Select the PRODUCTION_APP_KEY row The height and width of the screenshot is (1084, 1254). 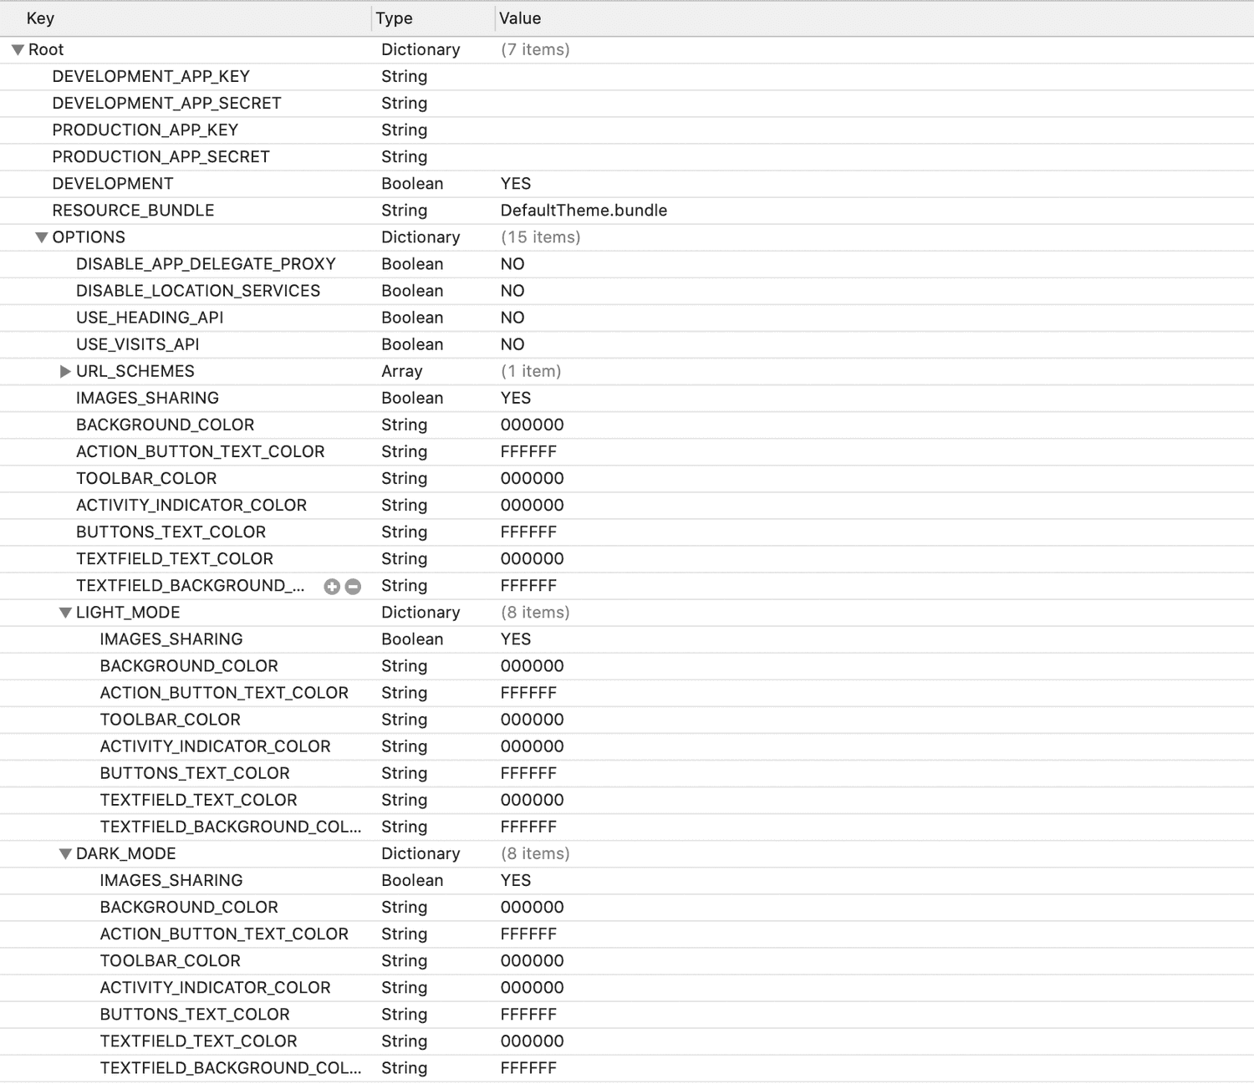627,130
